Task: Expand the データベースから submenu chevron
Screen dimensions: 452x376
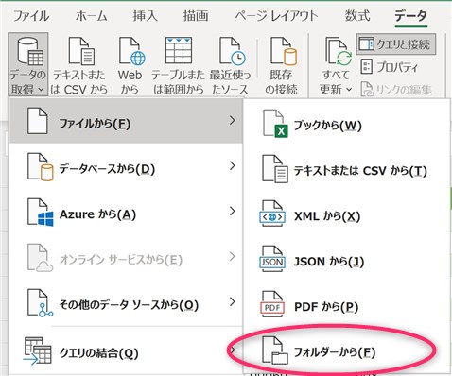Action: tap(233, 165)
